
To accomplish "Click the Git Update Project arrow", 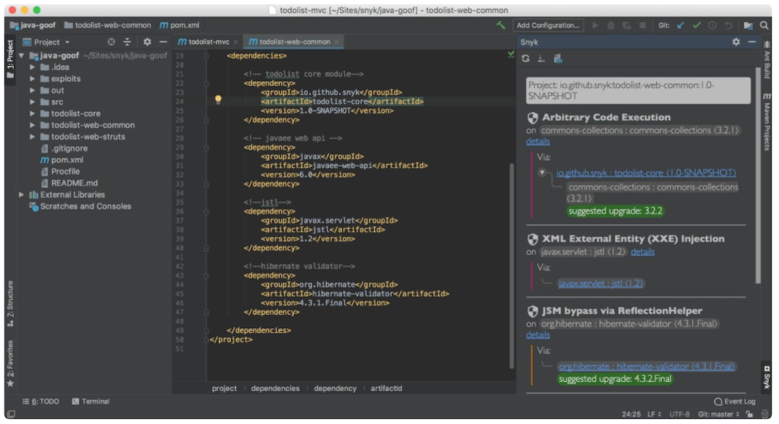I will coord(681,26).
